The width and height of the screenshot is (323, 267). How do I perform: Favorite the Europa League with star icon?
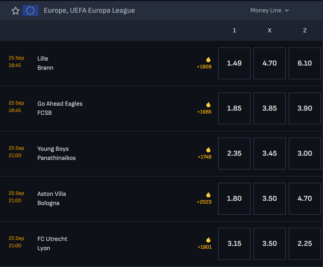point(15,11)
